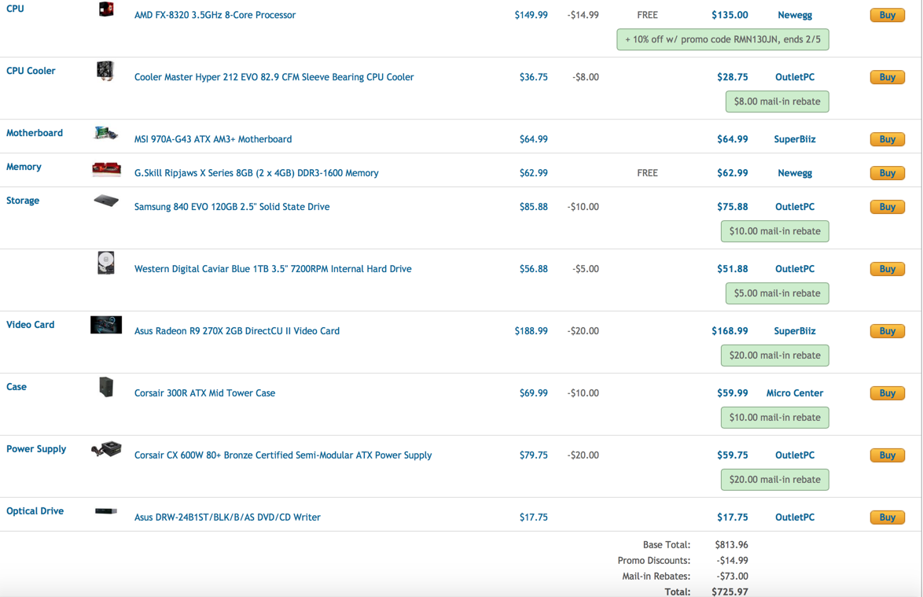
Task: Visit the Micro Center merchant link
Action: pyautogui.click(x=795, y=393)
